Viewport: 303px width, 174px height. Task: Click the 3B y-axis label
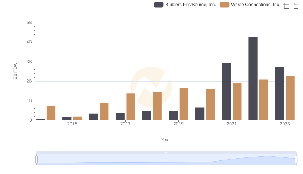tap(29, 62)
